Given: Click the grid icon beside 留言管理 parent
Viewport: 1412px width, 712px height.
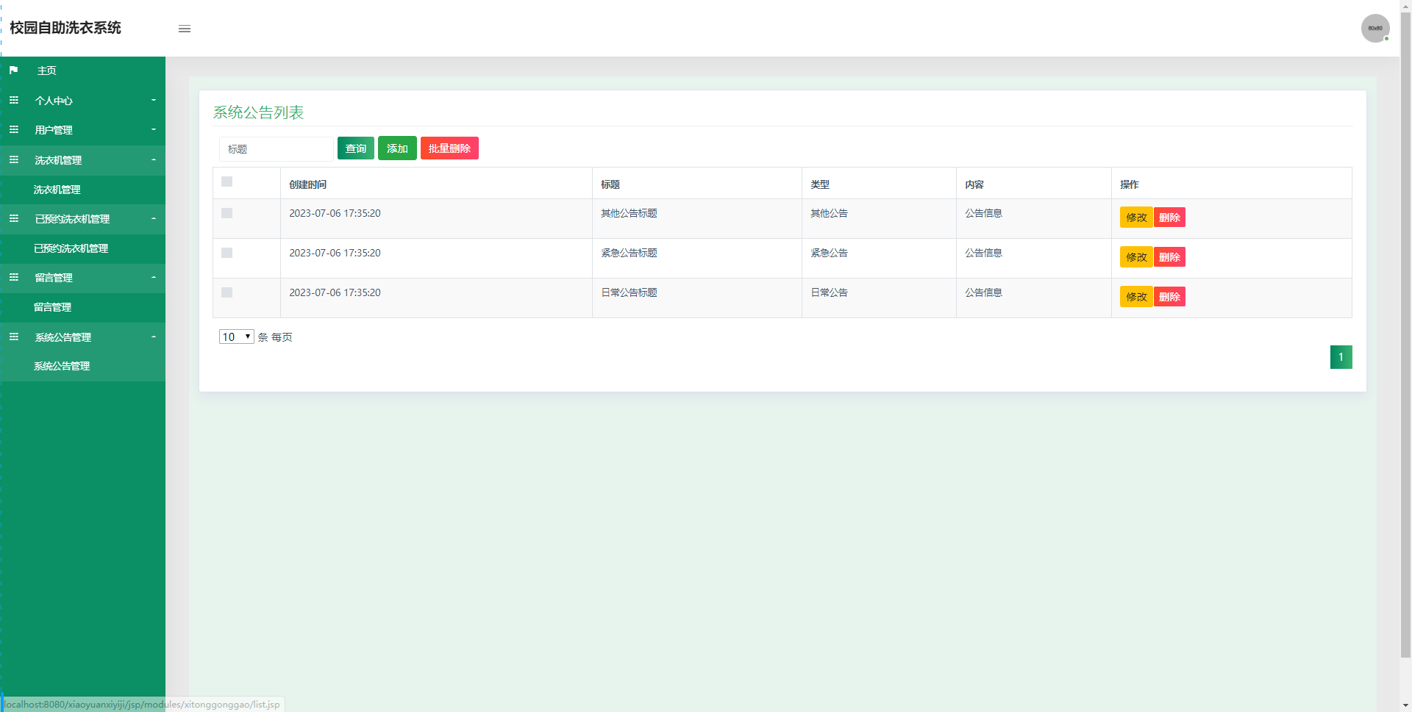Looking at the screenshot, I should pyautogui.click(x=13, y=277).
